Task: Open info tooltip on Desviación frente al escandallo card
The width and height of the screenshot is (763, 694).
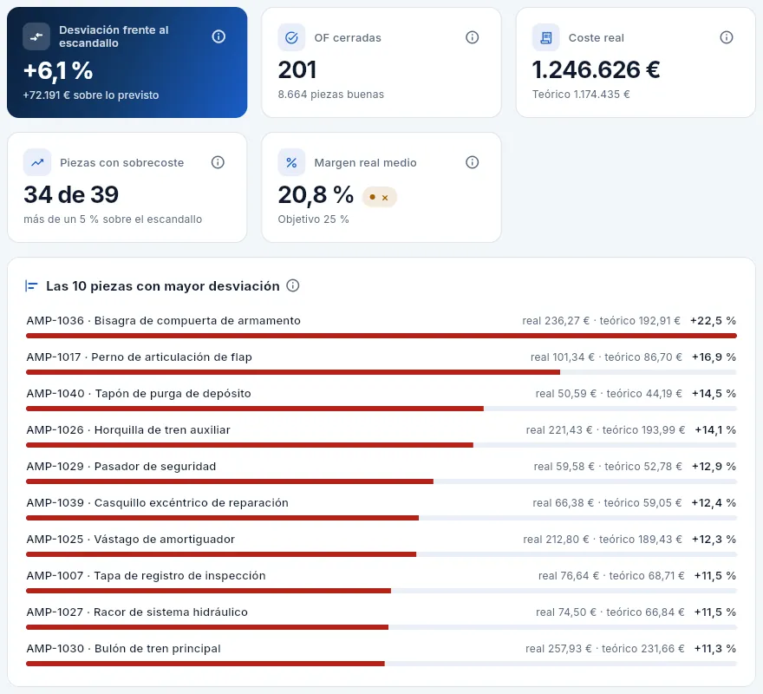Action: tap(218, 36)
